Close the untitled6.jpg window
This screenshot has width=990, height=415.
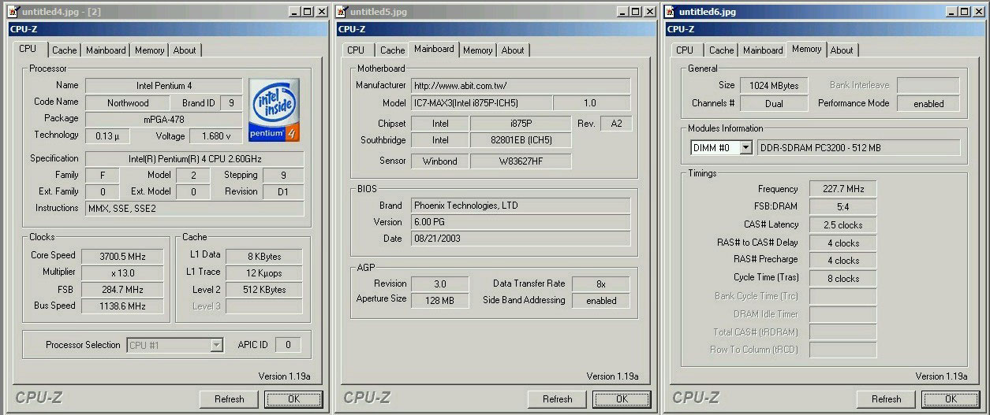pyautogui.click(x=979, y=12)
